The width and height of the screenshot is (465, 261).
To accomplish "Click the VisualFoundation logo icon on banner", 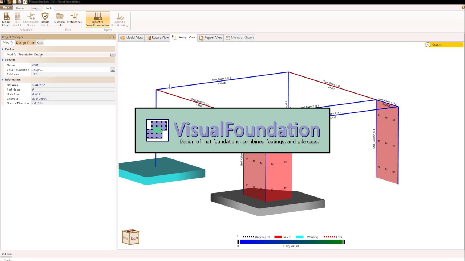I will (157, 130).
